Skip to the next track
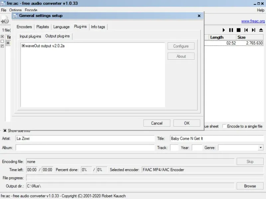266x199 pixels. tap(253, 30)
